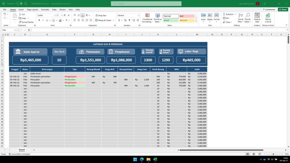Open Money in Excel add-in
The width and height of the screenshot is (290, 163).
point(268,18)
